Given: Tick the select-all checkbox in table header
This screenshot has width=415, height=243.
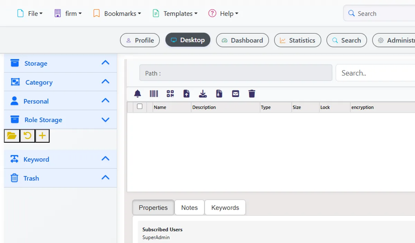Looking at the screenshot, I should tap(140, 106).
